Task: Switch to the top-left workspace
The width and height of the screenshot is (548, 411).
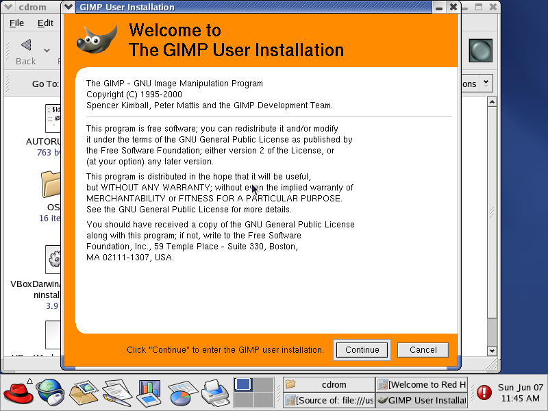Action: click(244, 385)
